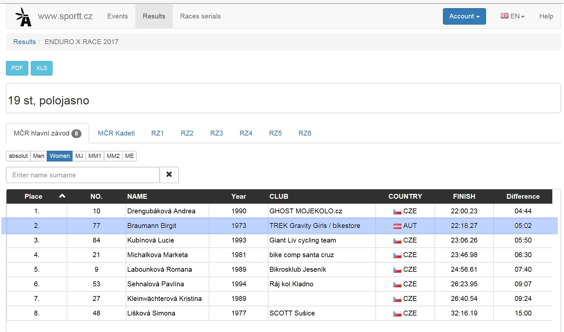The image size is (564, 332).
Task: Select the MJ category filter
Action: pos(79,156)
